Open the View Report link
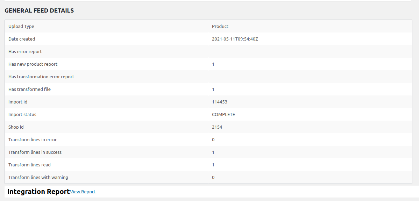Viewport: 419px width, 201px height. [x=83, y=192]
